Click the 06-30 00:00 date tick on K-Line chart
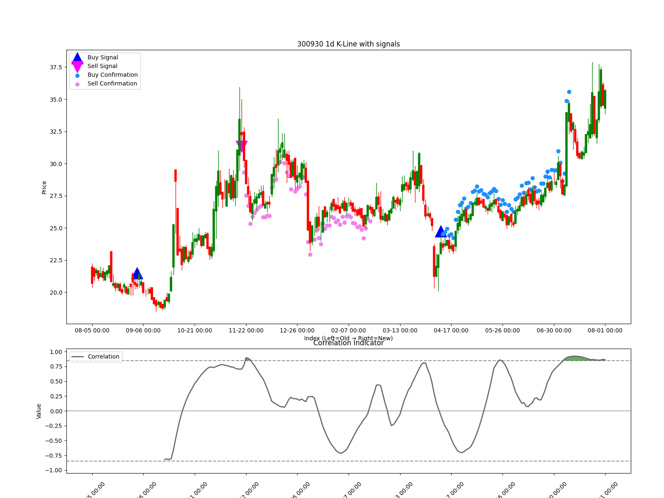The image size is (664, 498). 554,331
